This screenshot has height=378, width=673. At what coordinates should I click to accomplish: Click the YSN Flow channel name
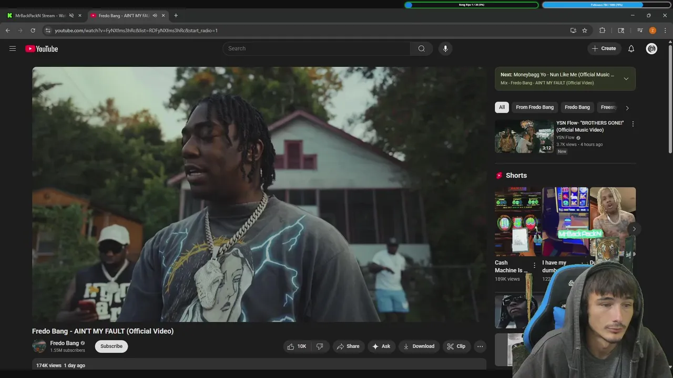[x=566, y=138]
